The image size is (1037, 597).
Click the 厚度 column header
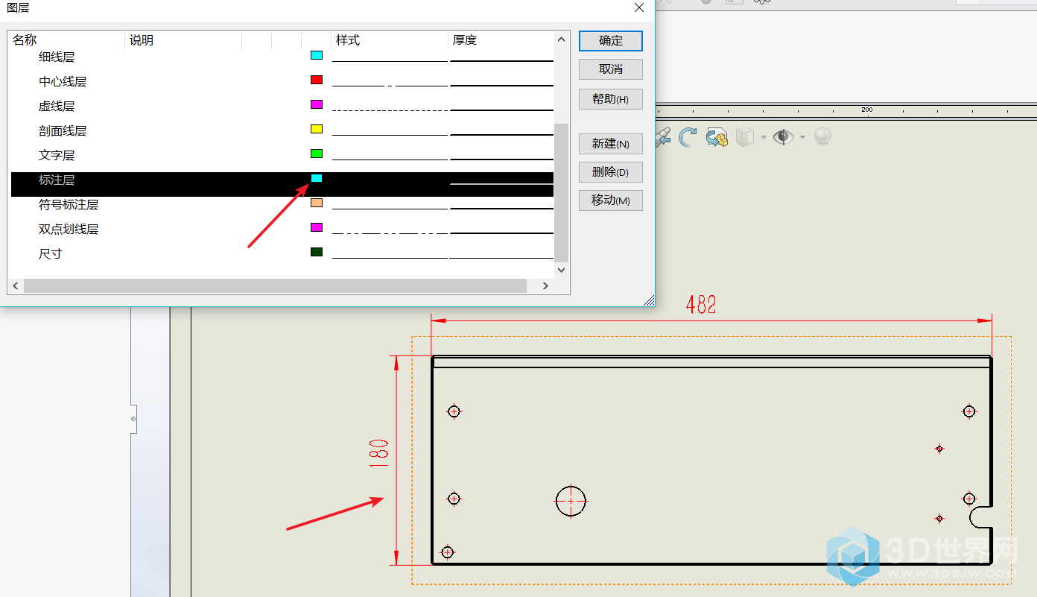click(501, 40)
